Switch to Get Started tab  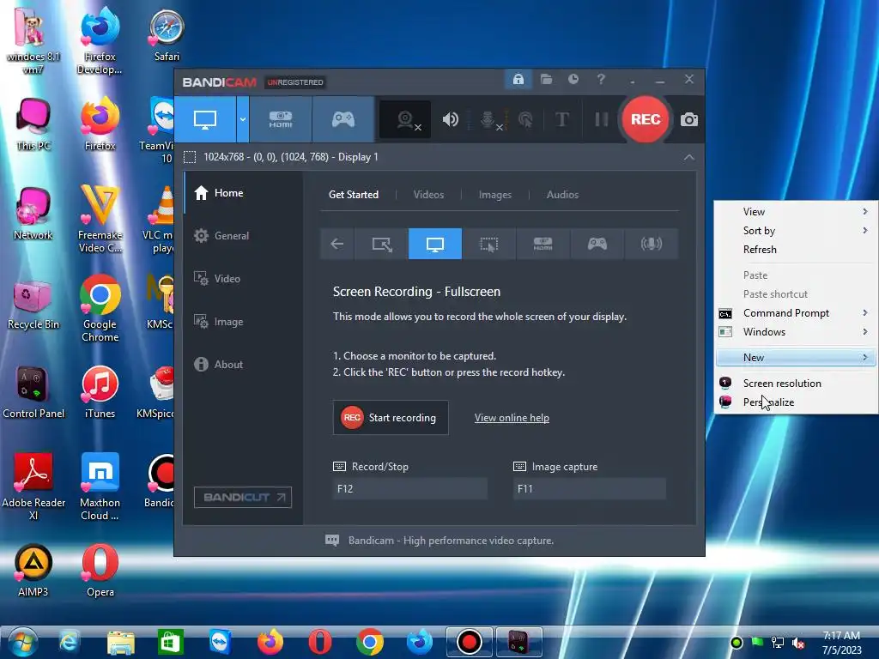point(353,195)
